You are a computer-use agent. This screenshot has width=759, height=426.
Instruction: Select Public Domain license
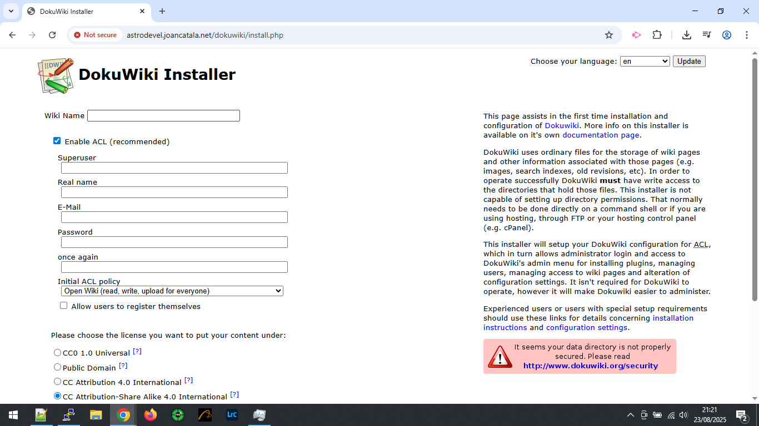point(57,367)
